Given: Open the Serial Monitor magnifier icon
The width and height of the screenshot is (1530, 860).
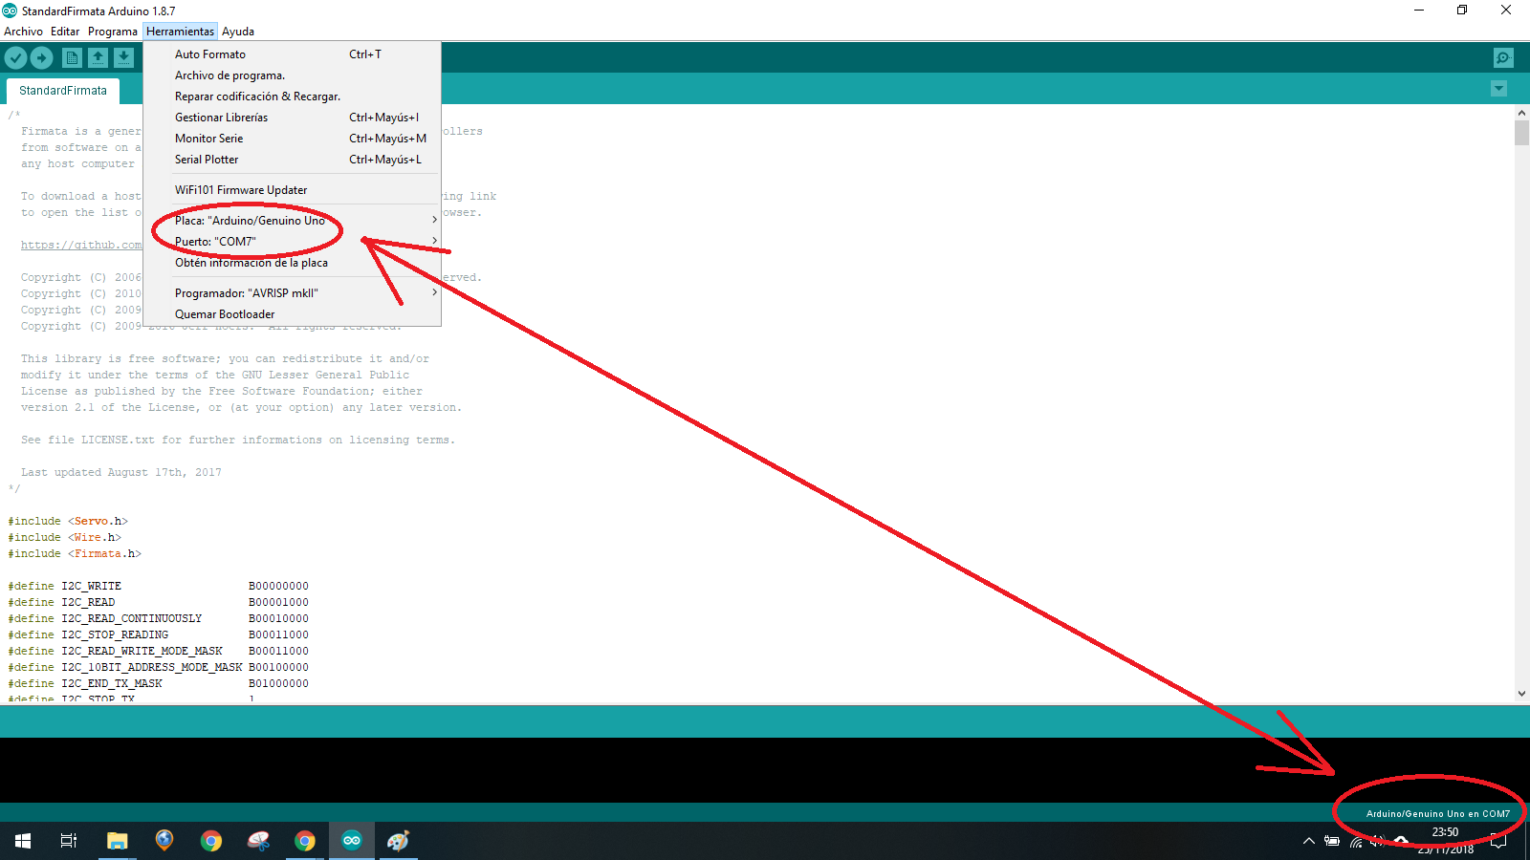Looking at the screenshot, I should coord(1503,57).
